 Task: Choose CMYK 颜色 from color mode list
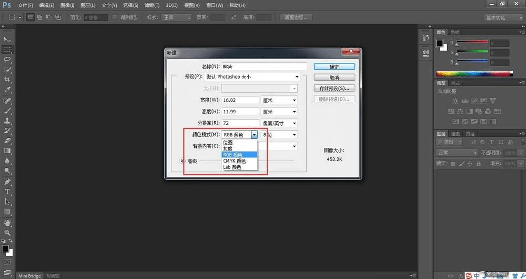click(x=239, y=161)
